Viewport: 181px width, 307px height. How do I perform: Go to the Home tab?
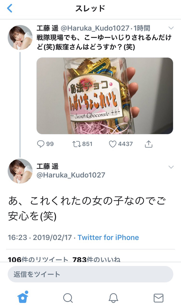[x=23, y=297]
